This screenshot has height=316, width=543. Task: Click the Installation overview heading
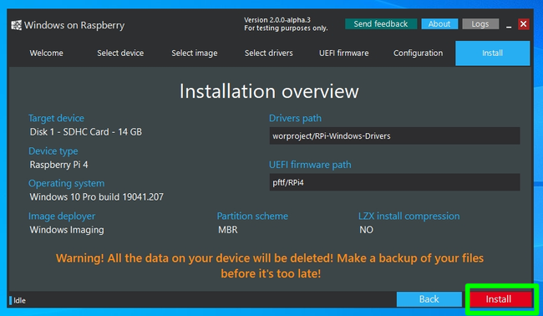[x=269, y=91]
